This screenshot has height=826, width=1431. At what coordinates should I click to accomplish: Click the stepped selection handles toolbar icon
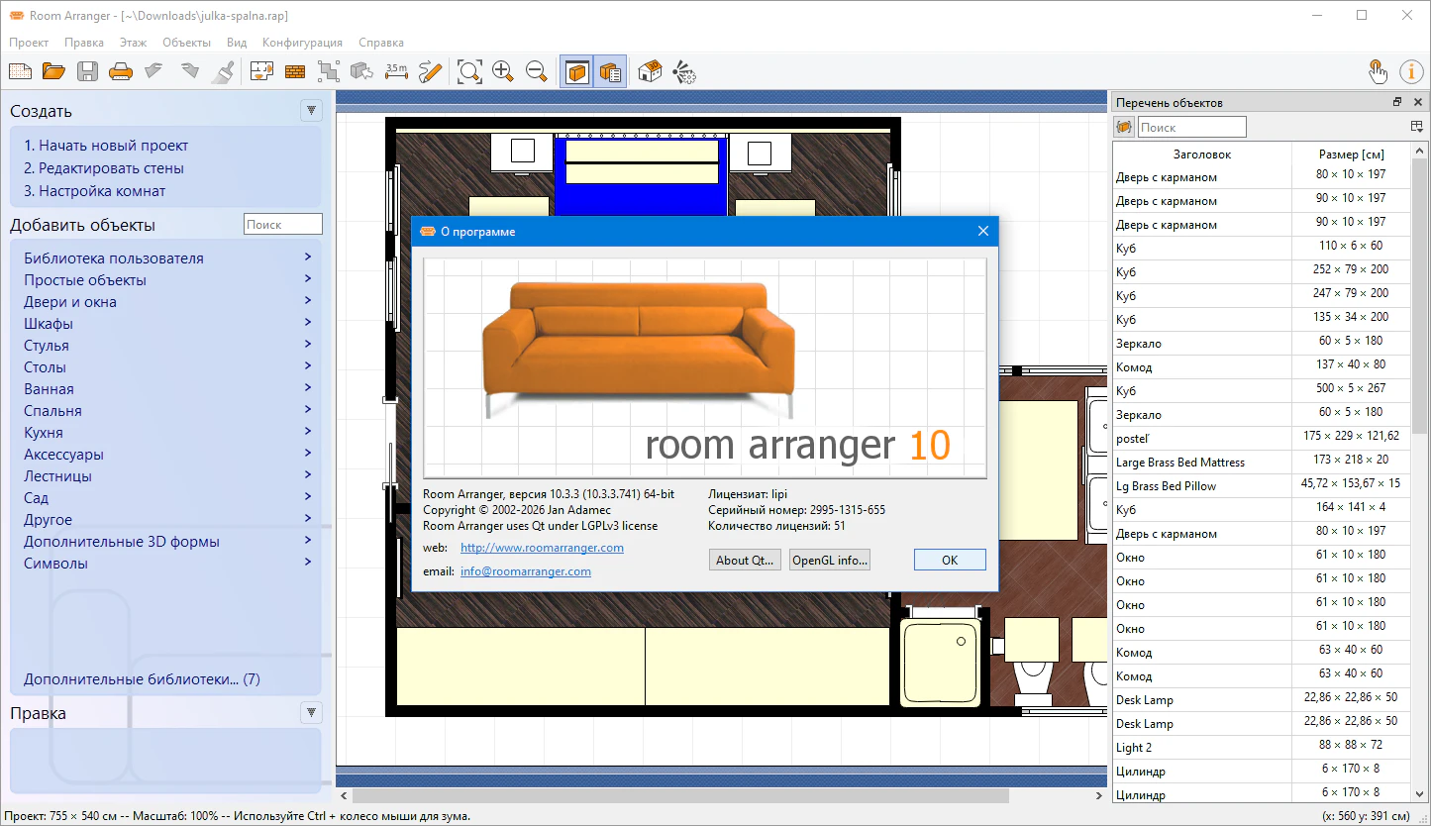329,71
